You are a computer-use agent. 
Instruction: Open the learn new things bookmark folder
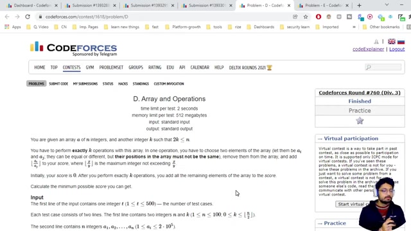pyautogui.click(x=121, y=27)
